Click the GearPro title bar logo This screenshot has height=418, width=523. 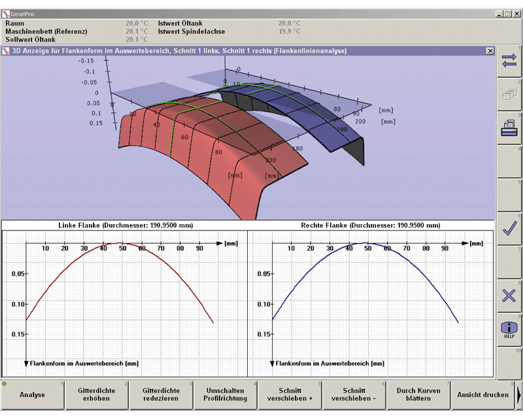tap(6, 14)
